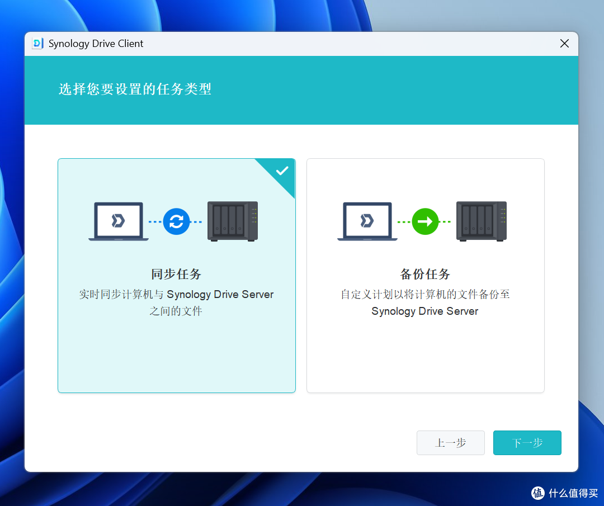Click the laptop icon in sync task card
This screenshot has height=506, width=604.
tap(119, 221)
